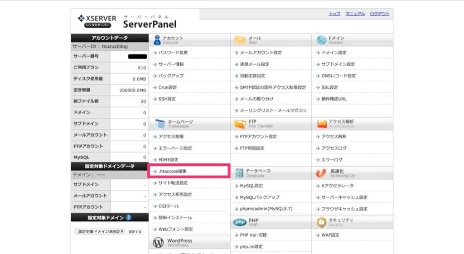This screenshot has height=254, width=464.
Task: Click the FTP folder icon
Action: 240,124
